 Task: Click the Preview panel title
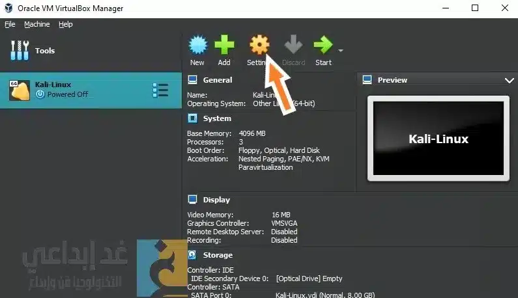(x=392, y=80)
